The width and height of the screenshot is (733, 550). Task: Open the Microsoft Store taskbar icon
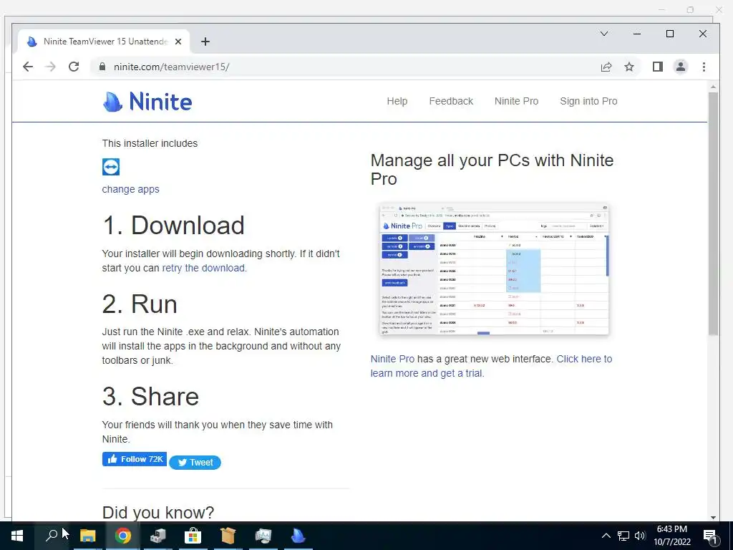click(193, 536)
